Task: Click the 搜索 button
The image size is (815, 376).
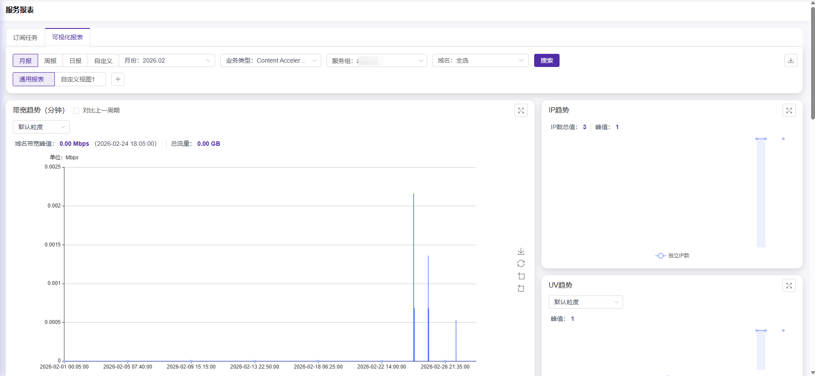Action: [x=546, y=60]
